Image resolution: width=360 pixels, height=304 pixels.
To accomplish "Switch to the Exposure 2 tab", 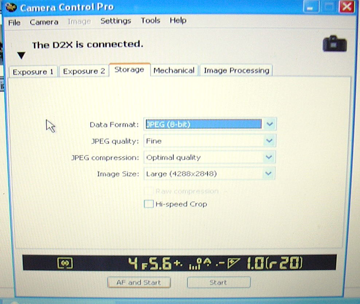I will pyautogui.click(x=84, y=71).
